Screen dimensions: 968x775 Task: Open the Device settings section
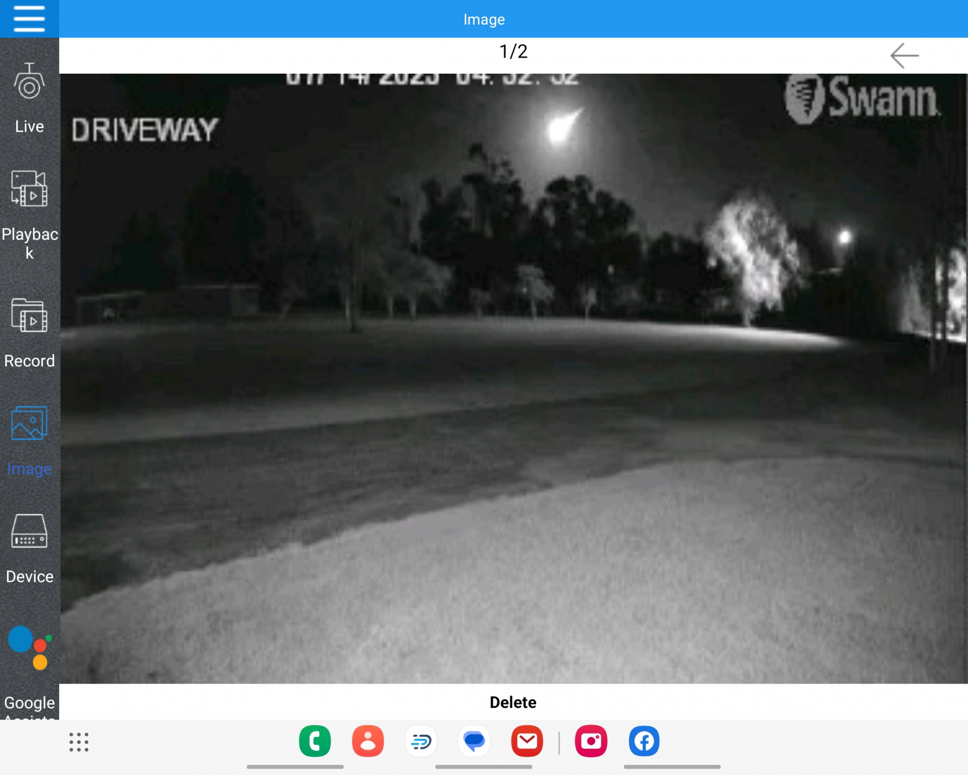30,549
